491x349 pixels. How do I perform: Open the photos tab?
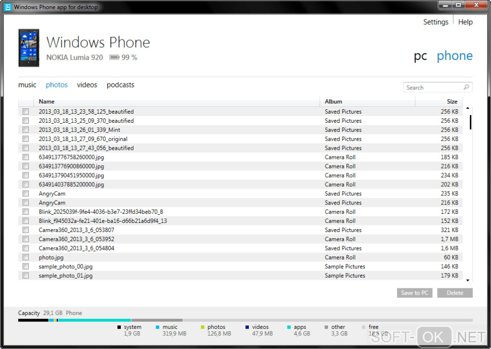(57, 85)
